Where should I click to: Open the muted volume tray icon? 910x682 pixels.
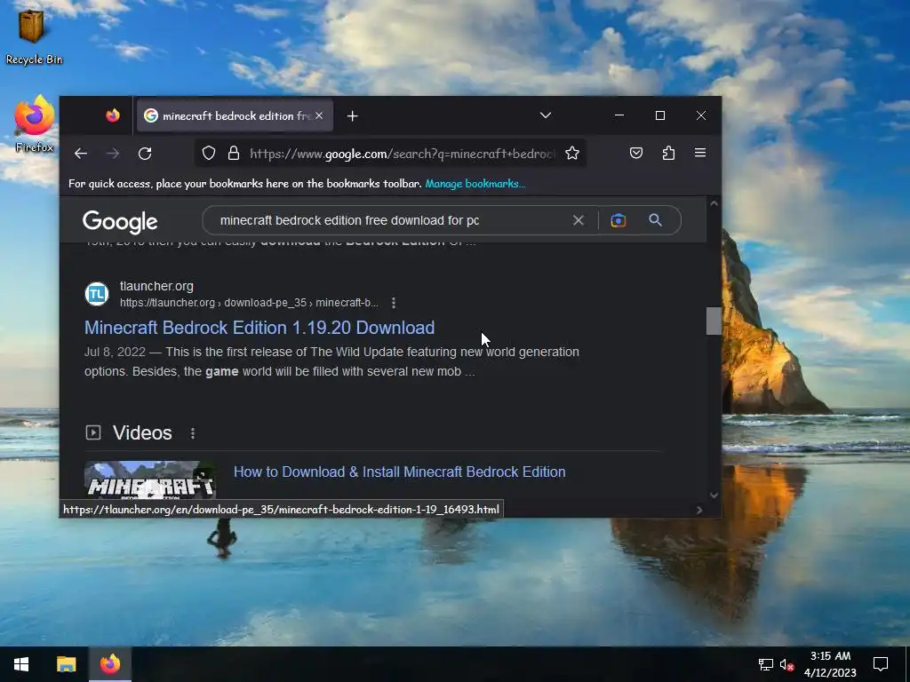coord(786,664)
